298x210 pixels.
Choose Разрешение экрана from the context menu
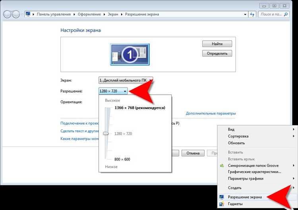pos(244,197)
